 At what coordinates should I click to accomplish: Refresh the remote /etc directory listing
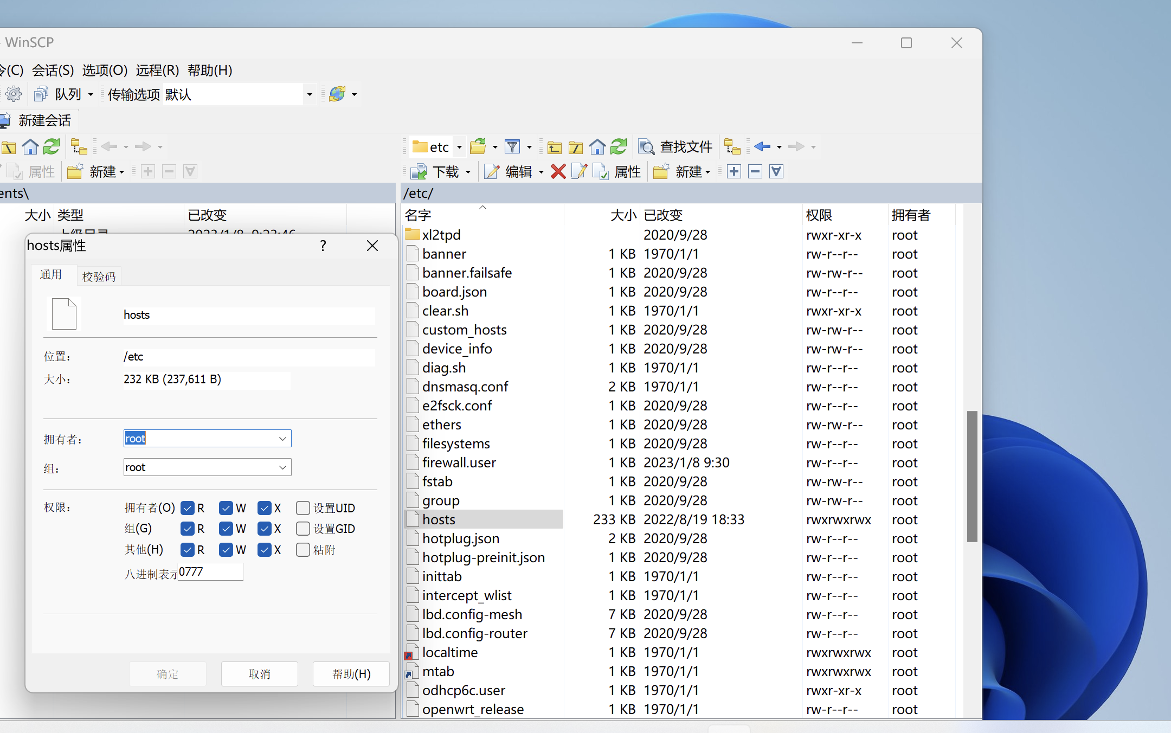(619, 146)
